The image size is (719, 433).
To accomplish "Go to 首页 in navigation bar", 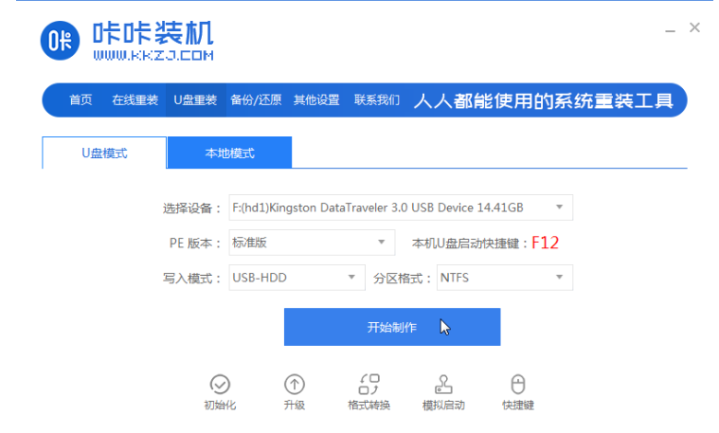I will (x=81, y=99).
